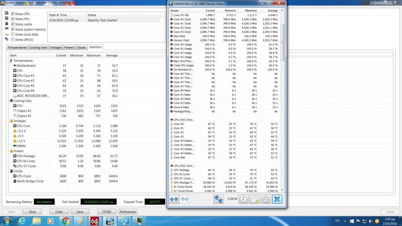Click HWiNFO scrollbar up arrow
This screenshot has width=402, height=226.
click(x=283, y=10)
